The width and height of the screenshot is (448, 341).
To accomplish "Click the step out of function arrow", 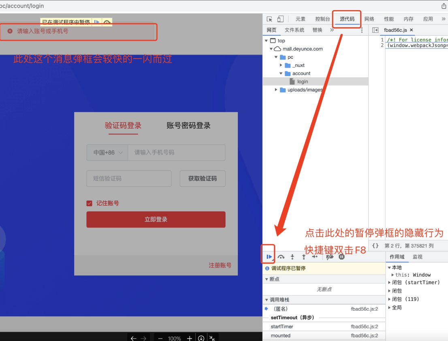I will coord(304,257).
